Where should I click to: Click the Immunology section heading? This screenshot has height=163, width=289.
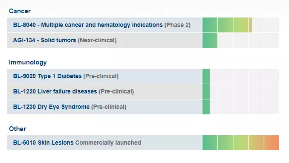[28, 62]
